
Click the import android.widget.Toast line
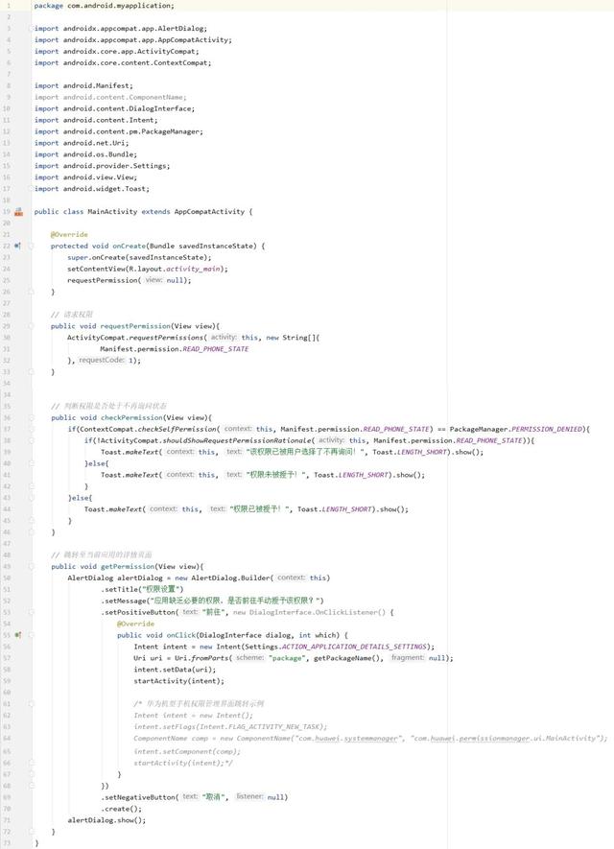91,189
